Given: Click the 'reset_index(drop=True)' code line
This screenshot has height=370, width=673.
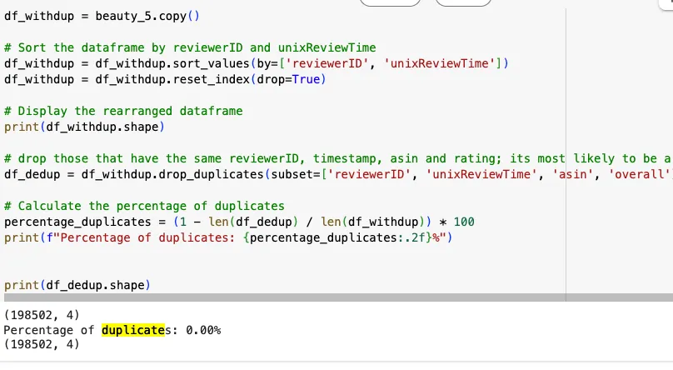Looking at the screenshot, I should (x=165, y=79).
